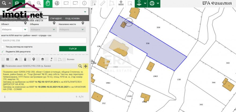Image resolution: width=236 pixels, height=112 pixels.
Task: Click the upload file icon
Action: (x=121, y=3)
